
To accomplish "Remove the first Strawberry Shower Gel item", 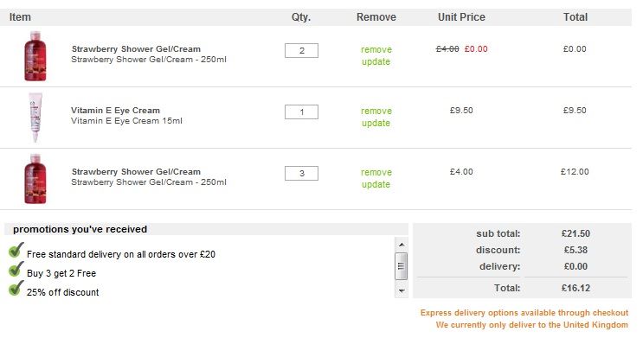I will (376, 50).
